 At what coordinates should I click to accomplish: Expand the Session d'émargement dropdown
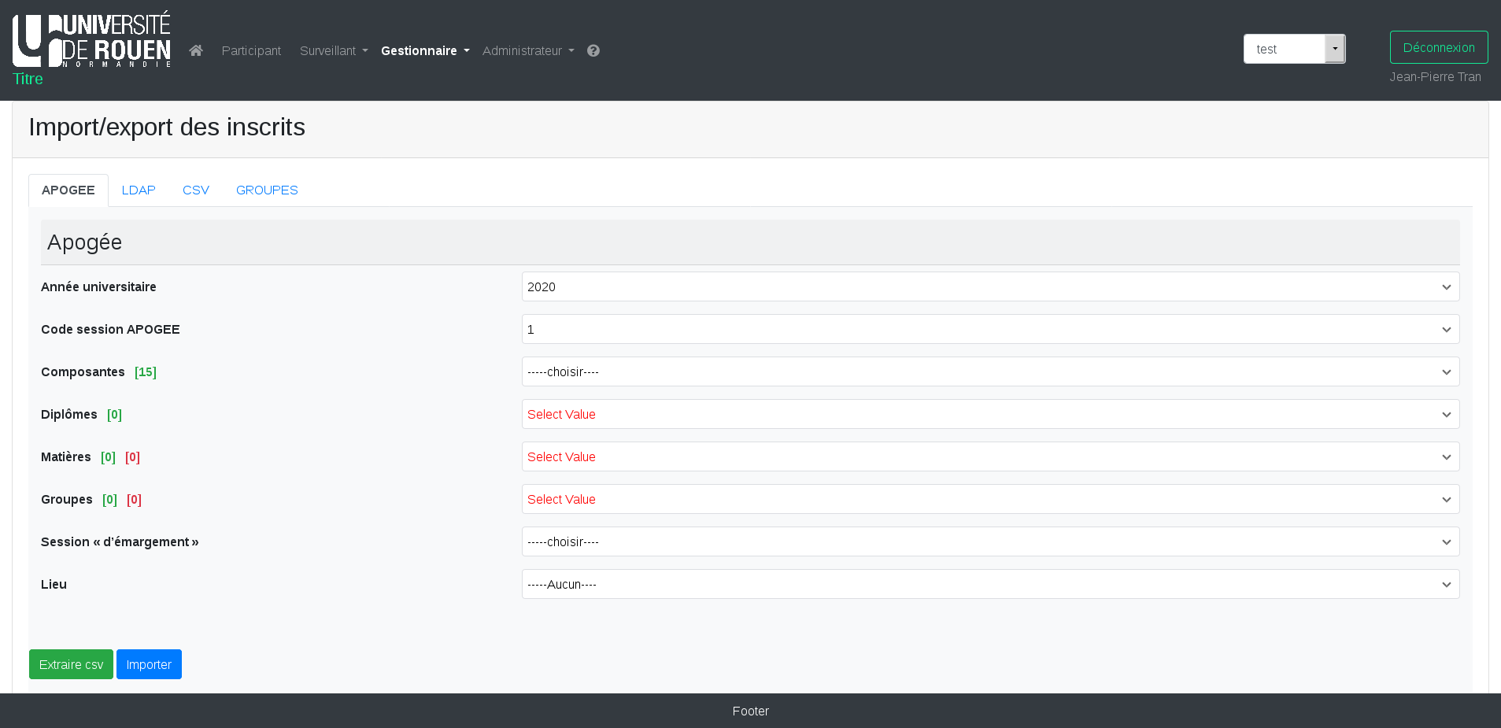click(989, 541)
